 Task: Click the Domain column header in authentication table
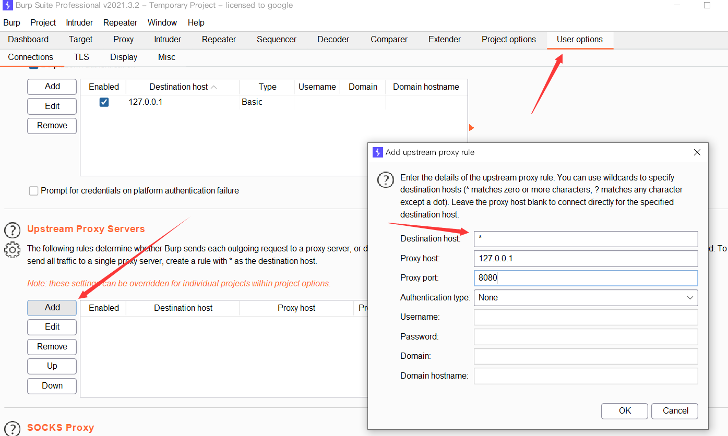point(363,87)
